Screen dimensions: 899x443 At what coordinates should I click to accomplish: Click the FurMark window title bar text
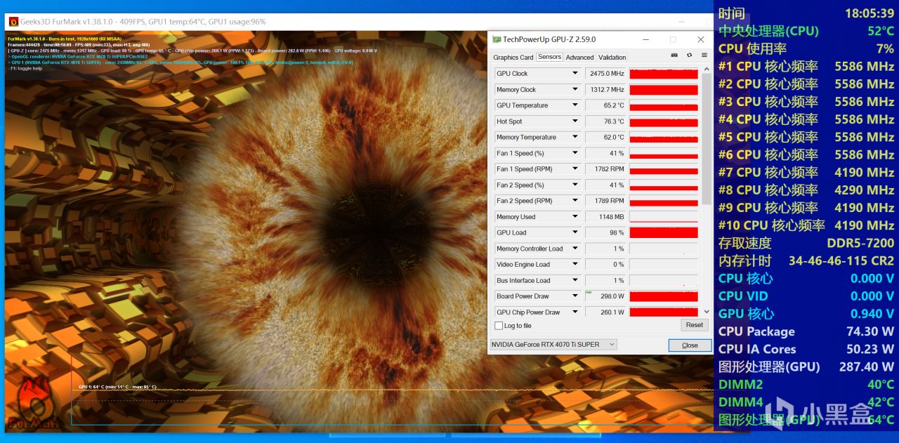pyautogui.click(x=144, y=22)
